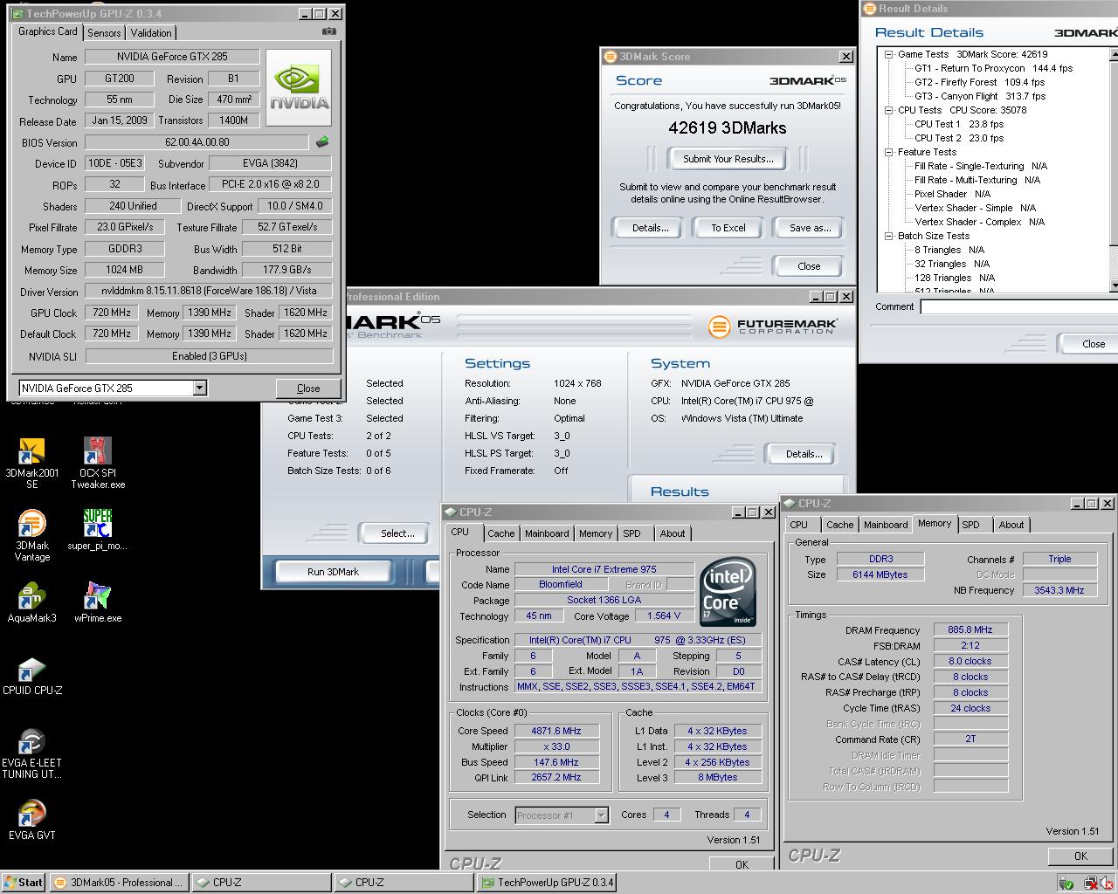
Task: Click the Save as button
Action: click(x=810, y=228)
